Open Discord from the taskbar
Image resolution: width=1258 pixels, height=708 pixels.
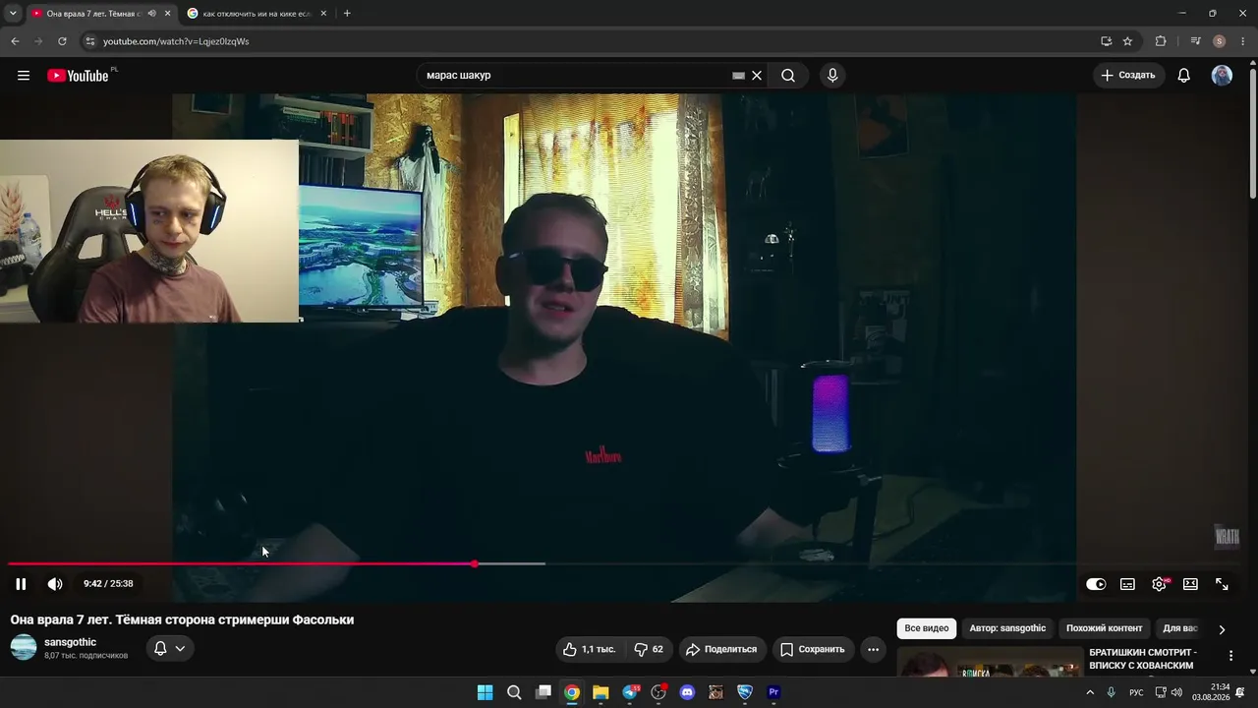tap(687, 692)
